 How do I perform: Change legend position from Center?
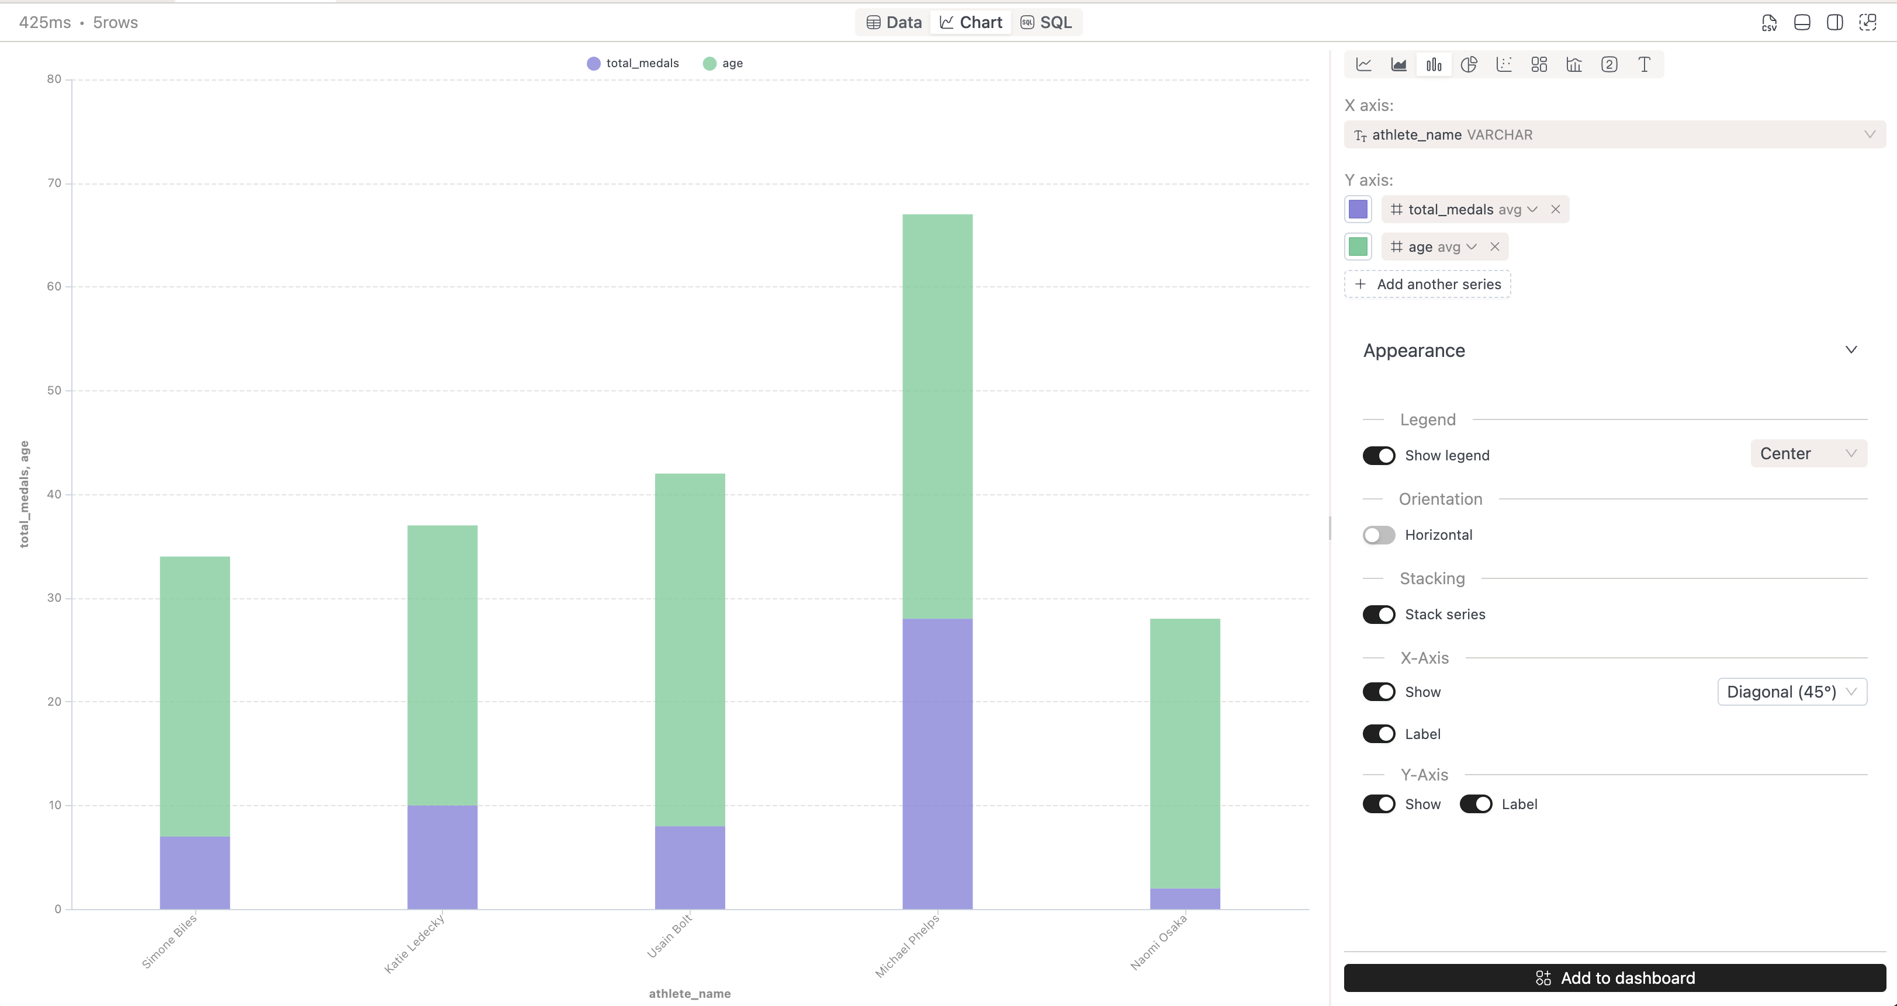1808,453
